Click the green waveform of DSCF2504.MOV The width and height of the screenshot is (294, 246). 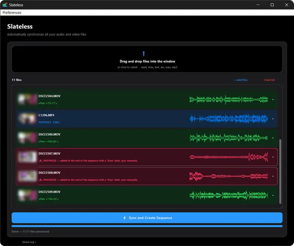click(229, 99)
